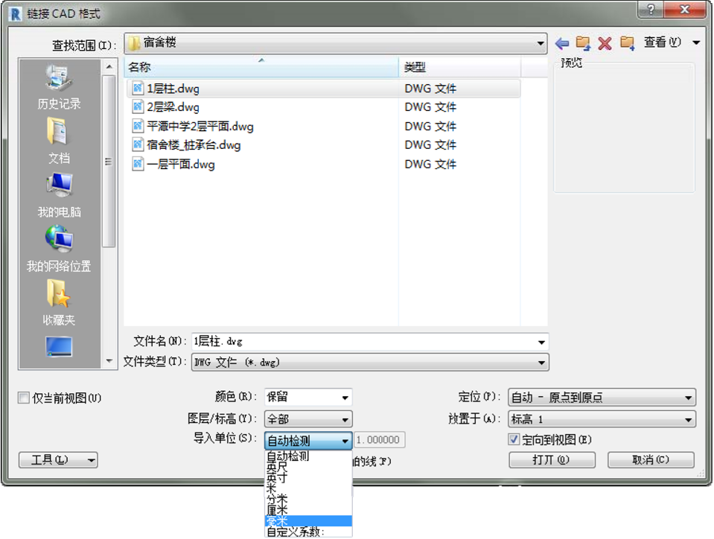Click the create new folder icon
Image resolution: width=714 pixels, height=539 pixels.
click(x=628, y=43)
